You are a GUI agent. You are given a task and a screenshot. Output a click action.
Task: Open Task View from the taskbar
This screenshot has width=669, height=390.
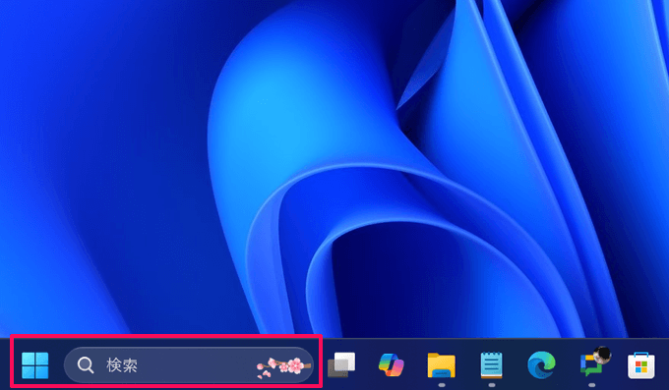tap(341, 364)
